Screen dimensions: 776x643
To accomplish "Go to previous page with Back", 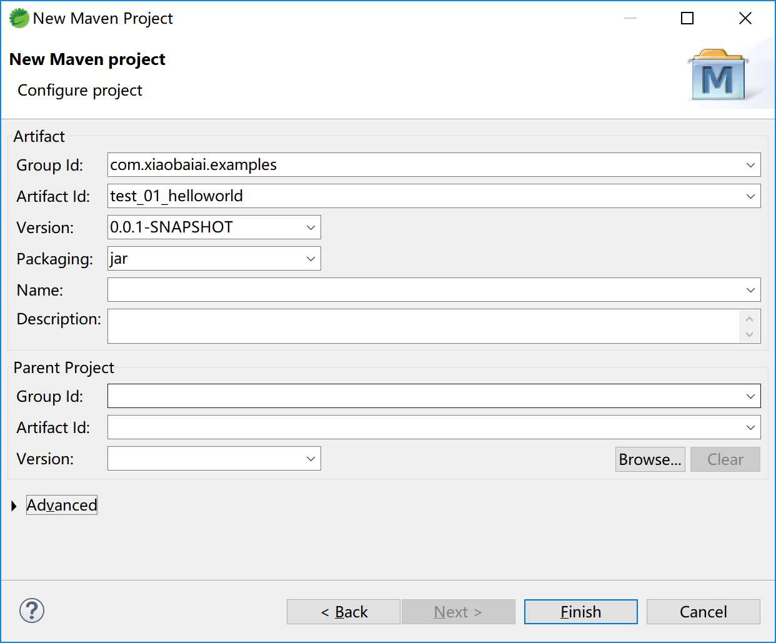I will pos(344,612).
